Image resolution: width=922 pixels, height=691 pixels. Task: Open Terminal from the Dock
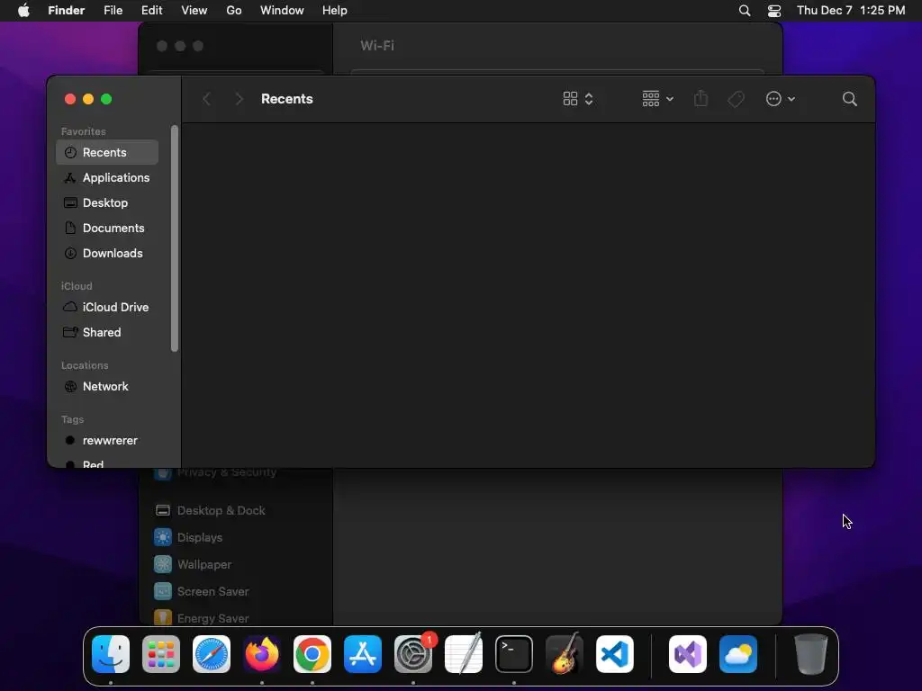[514, 654]
